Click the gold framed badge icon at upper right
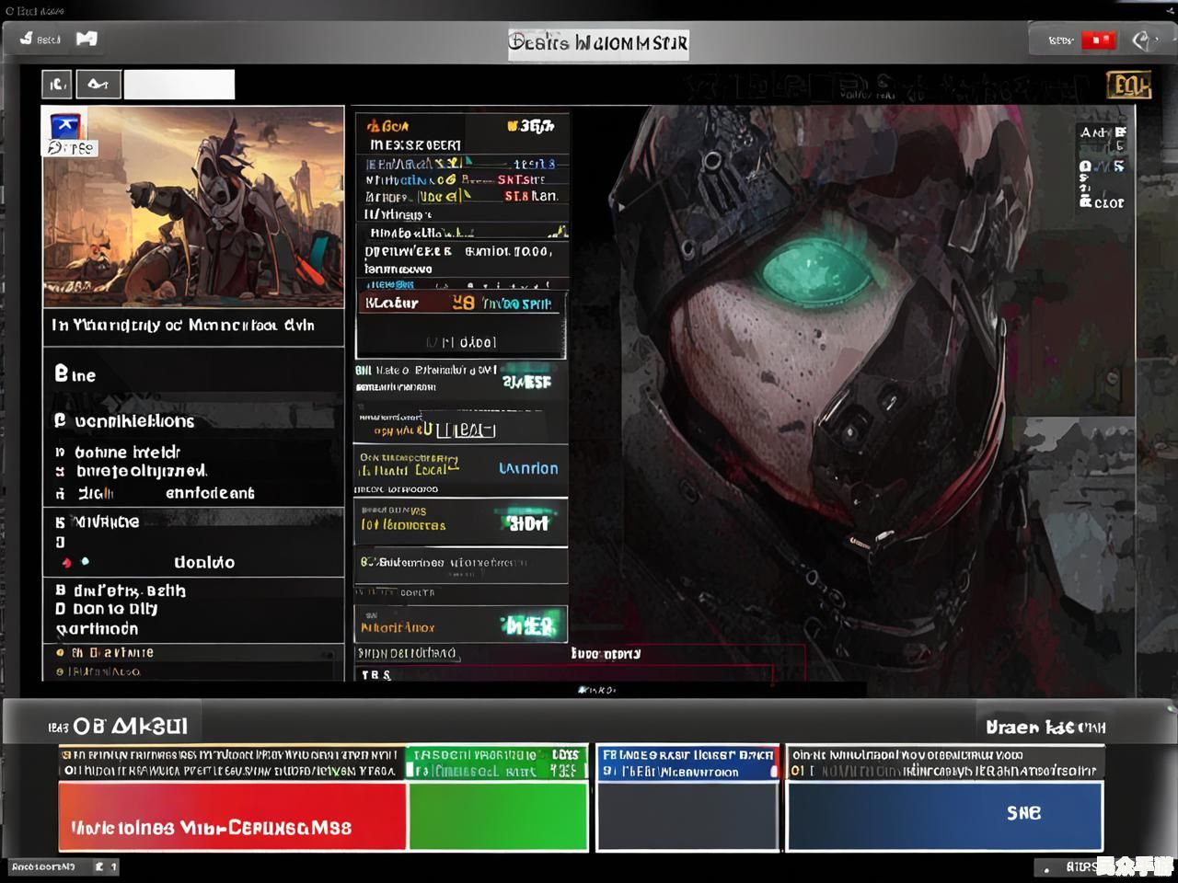 1128,86
